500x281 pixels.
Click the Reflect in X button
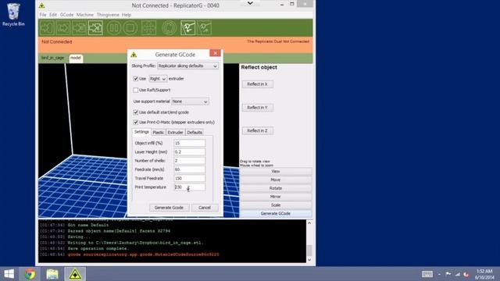coord(257,84)
